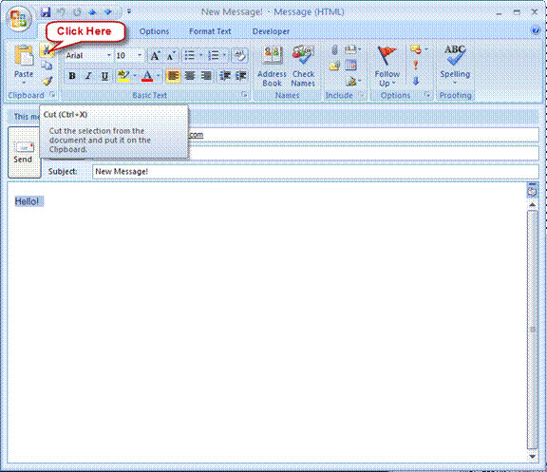The height and width of the screenshot is (472, 547).
Task: Toggle Bold formatting
Action: (72, 76)
